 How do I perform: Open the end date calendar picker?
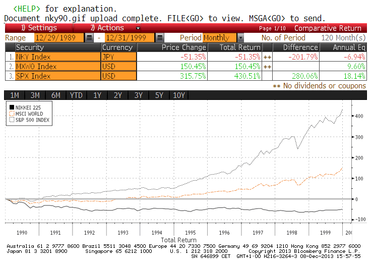click(160, 38)
